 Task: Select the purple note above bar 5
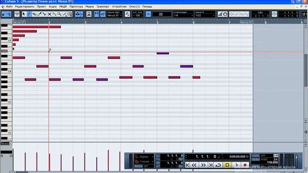tap(163, 53)
